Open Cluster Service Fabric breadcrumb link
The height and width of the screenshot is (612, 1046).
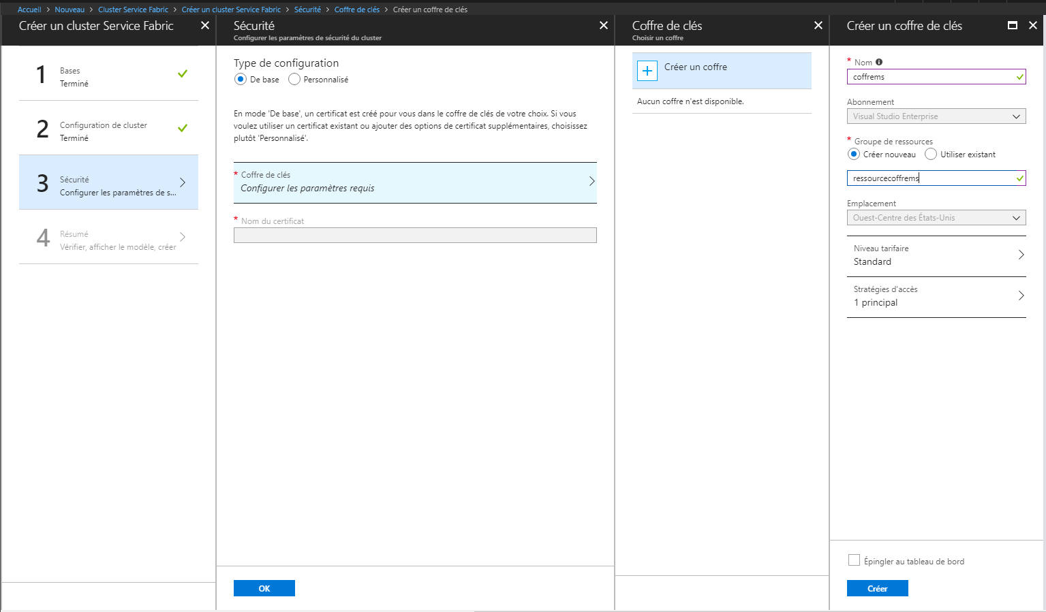coord(133,10)
